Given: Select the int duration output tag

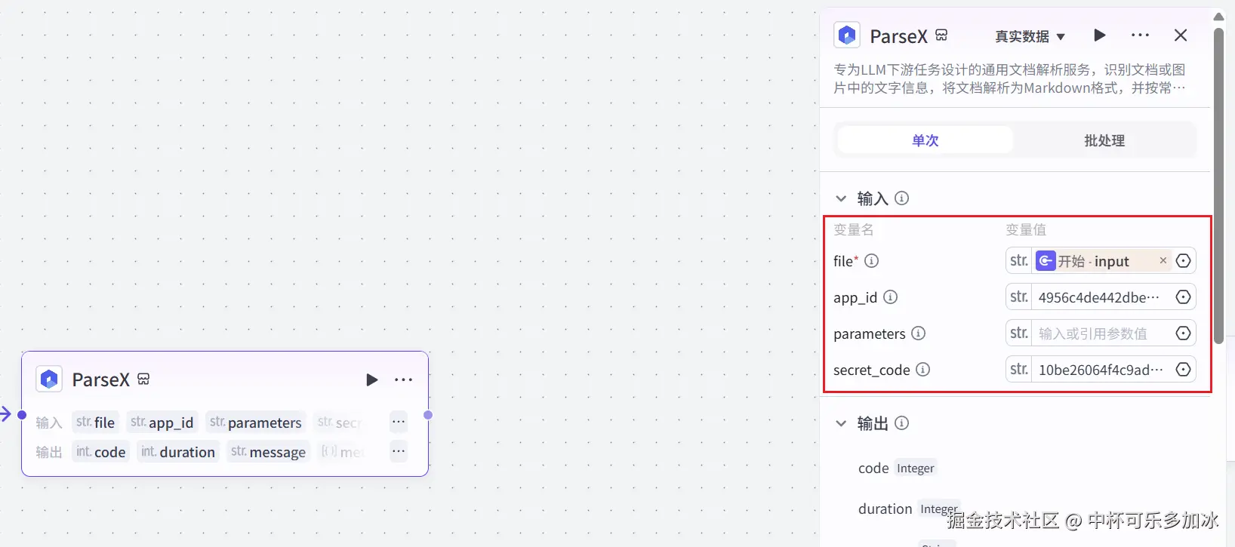Looking at the screenshot, I should click(x=178, y=452).
